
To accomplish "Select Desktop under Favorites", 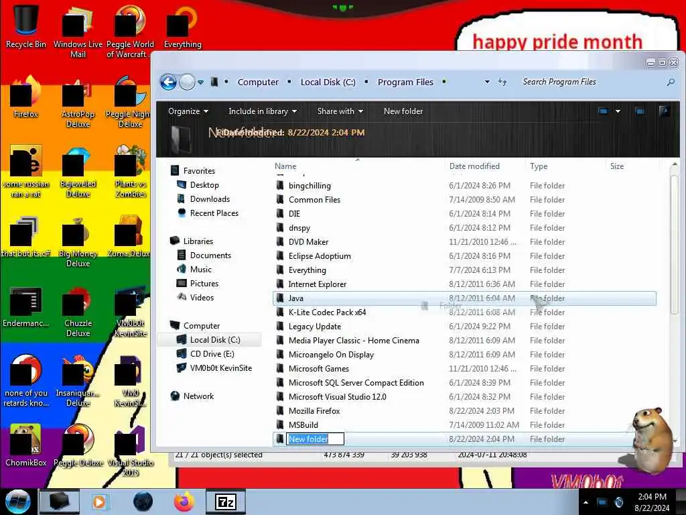I will (204, 185).
